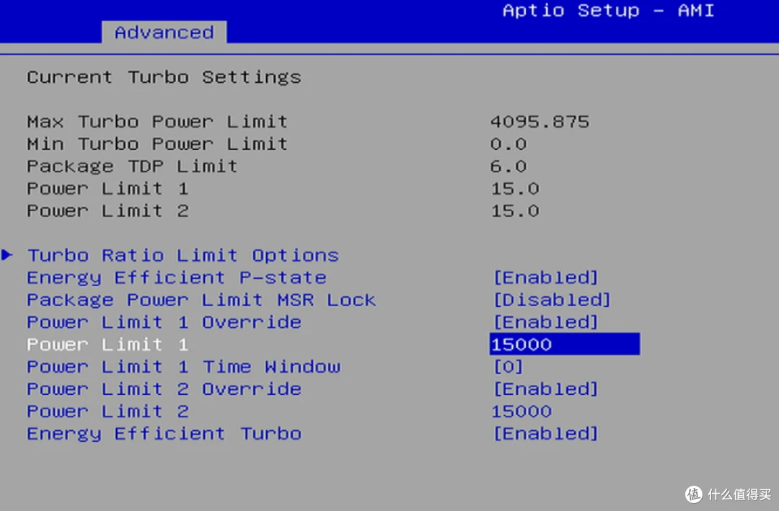Click Aptio Setup - AMI title
779x511 pixels.
point(609,10)
